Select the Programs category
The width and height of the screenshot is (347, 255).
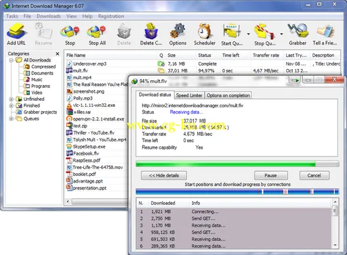(x=37, y=86)
